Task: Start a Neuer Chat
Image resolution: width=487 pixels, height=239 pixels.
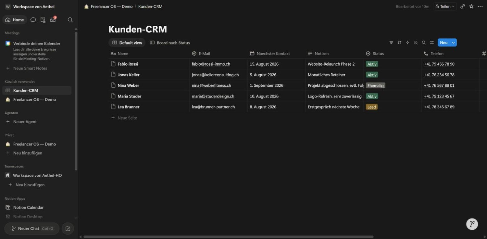Action: pos(32,229)
